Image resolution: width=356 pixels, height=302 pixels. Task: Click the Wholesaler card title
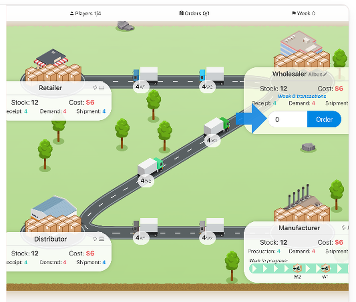(289, 74)
